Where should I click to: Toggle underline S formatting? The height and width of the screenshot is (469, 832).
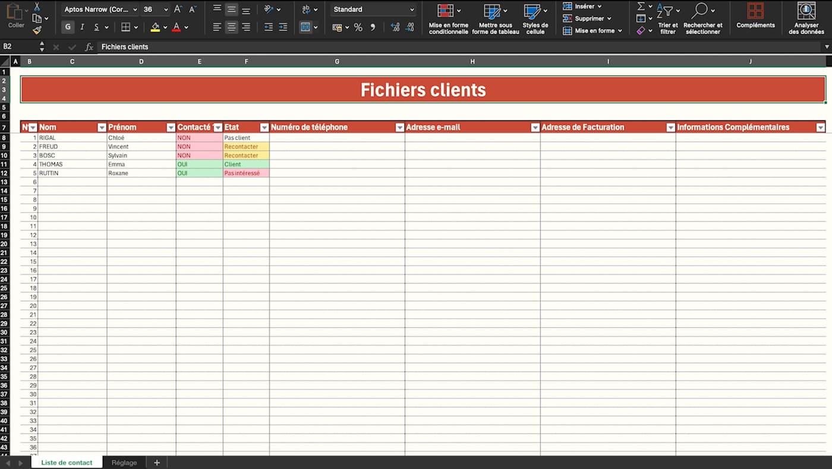click(x=96, y=27)
